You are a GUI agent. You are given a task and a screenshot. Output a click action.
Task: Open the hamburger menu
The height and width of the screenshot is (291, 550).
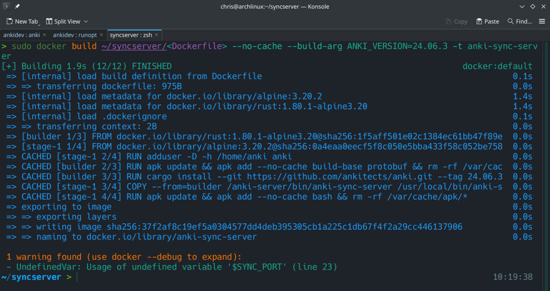[542, 22]
